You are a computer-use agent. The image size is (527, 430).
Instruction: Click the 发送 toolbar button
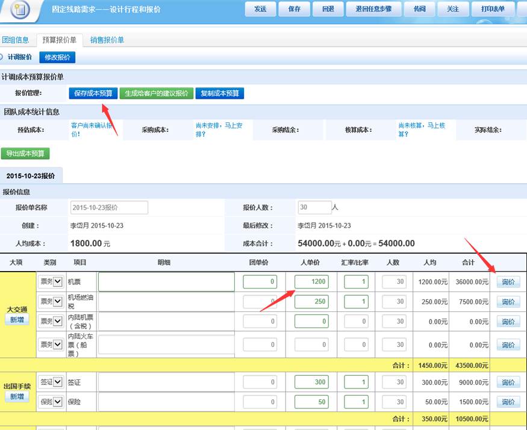(x=260, y=9)
